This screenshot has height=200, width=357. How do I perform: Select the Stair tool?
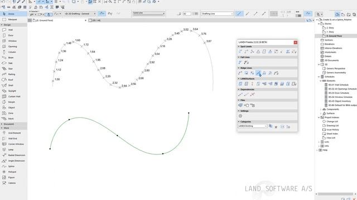coord(13,69)
